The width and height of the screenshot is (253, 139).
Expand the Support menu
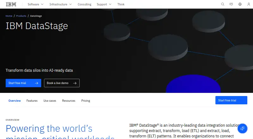(x=104, y=4)
